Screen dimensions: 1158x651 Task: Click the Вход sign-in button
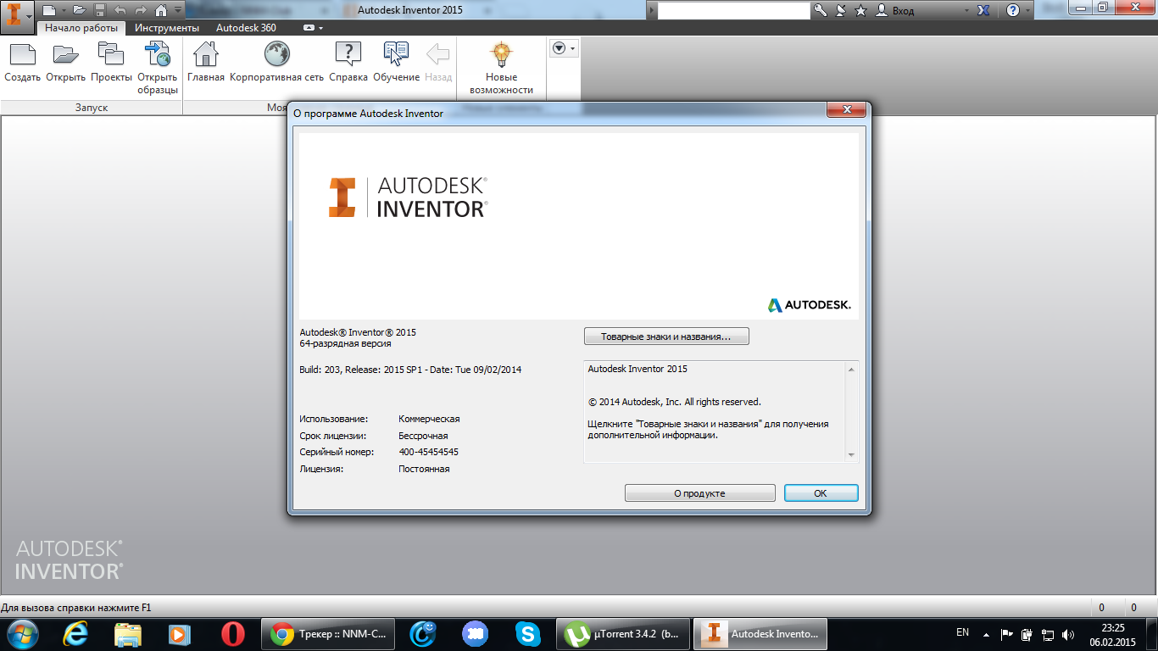point(894,10)
